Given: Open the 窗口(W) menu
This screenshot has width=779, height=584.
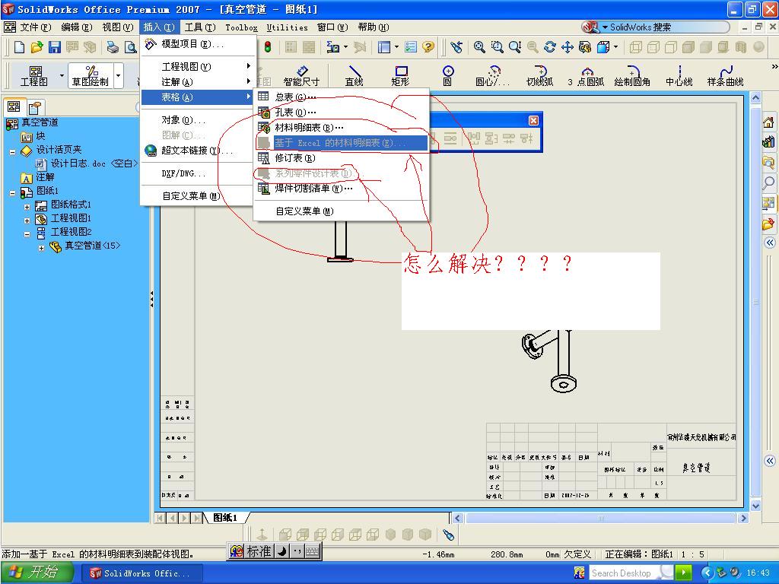Looking at the screenshot, I should pyautogui.click(x=332, y=27).
